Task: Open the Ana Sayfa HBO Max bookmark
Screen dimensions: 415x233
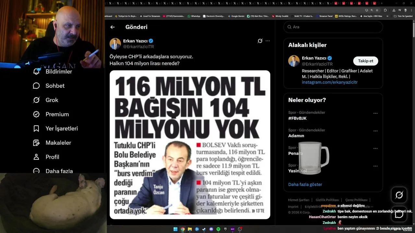Action: click(371, 16)
